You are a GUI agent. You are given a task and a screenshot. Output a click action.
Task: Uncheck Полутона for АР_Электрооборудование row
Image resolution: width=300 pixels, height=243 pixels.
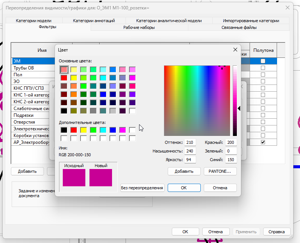point(263,142)
